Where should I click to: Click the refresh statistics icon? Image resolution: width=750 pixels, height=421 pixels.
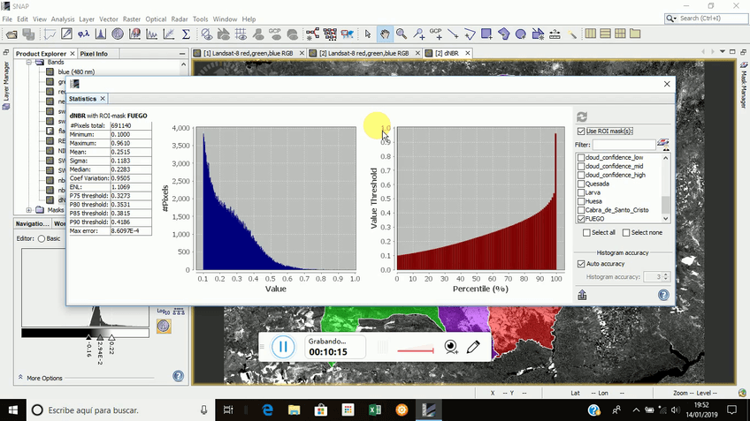pyautogui.click(x=582, y=117)
